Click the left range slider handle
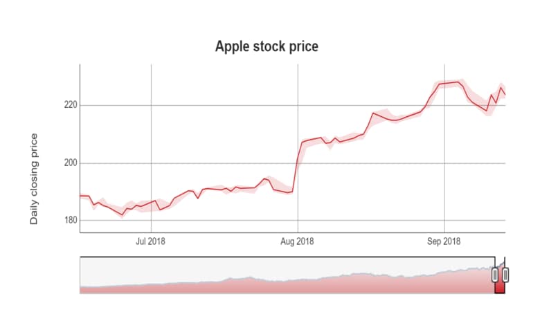 (x=494, y=275)
